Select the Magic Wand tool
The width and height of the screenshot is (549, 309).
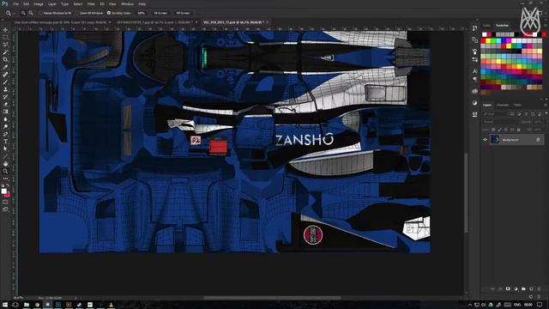5,52
